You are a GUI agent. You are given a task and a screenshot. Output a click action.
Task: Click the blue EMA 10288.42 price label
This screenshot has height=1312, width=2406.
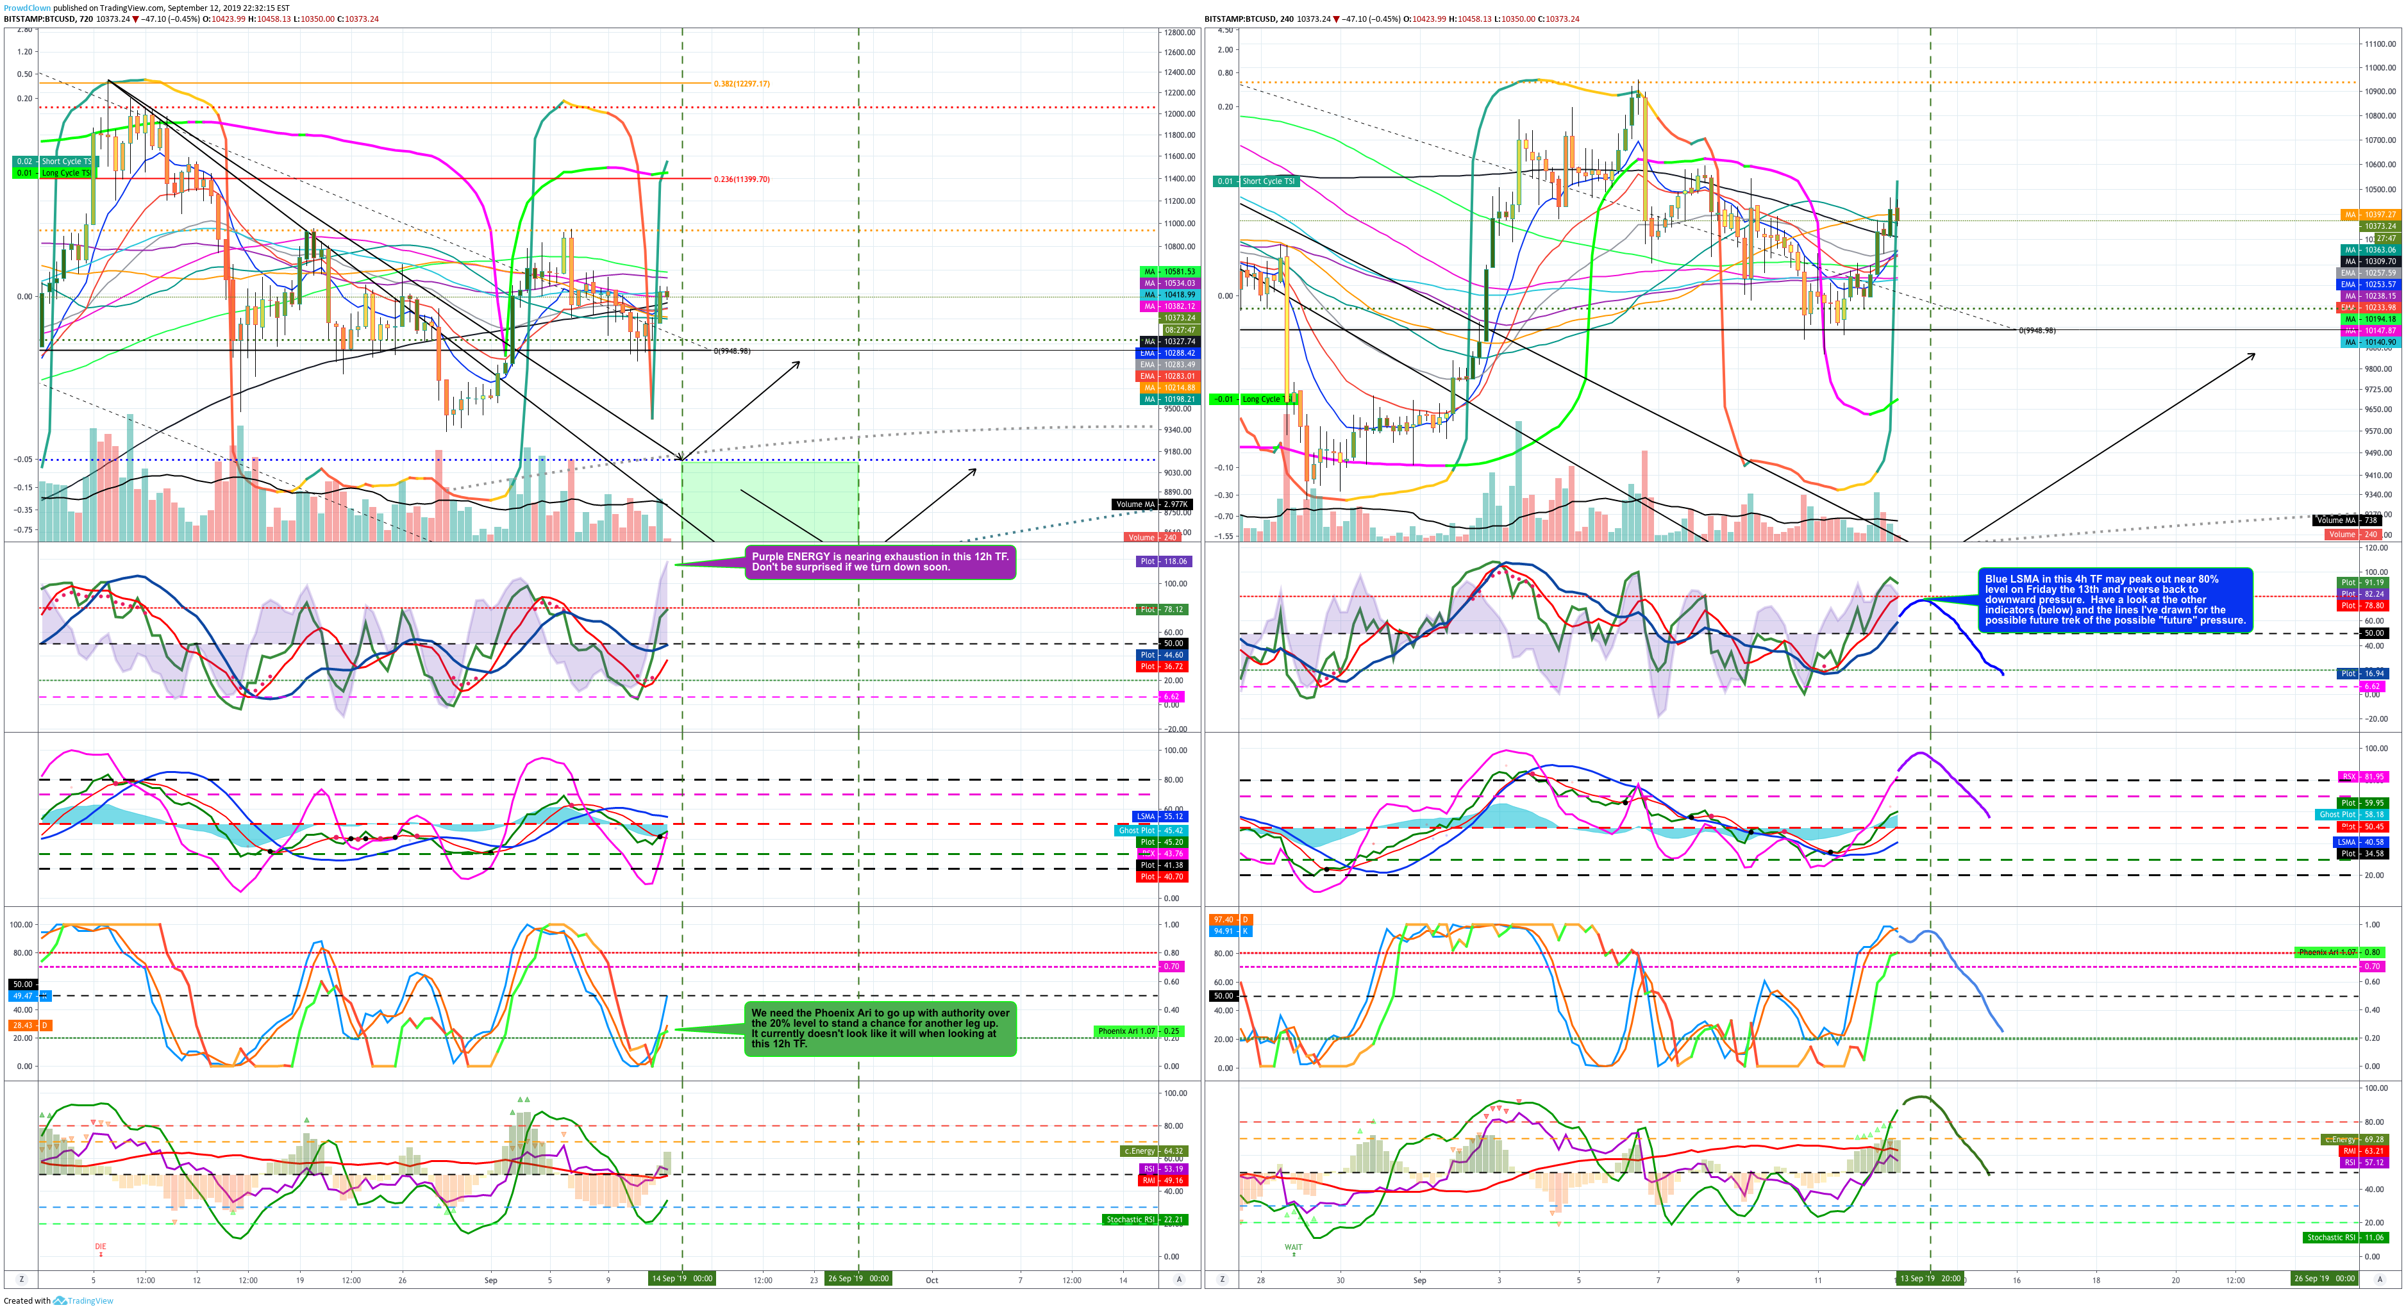[1167, 353]
